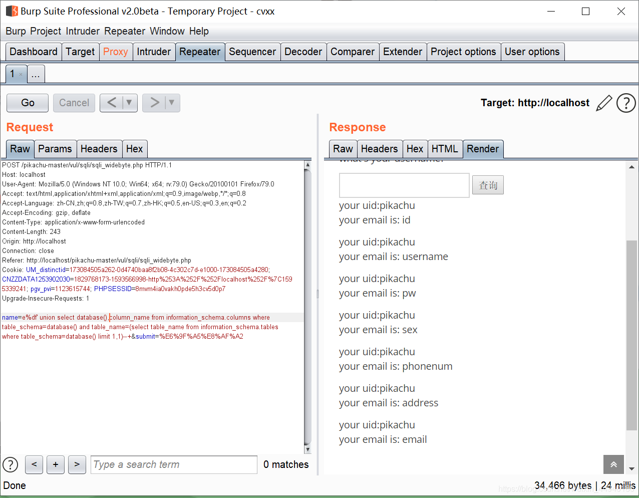
Task: Click the pencil icon to edit target
Action: tap(604, 103)
